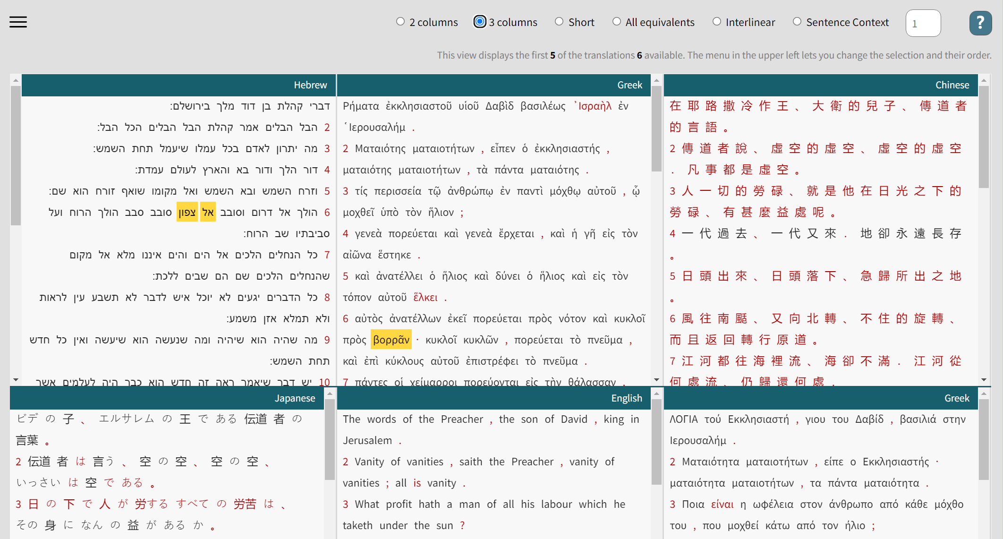Select the Short view radio button
This screenshot has height=539, width=1003.
coord(559,22)
